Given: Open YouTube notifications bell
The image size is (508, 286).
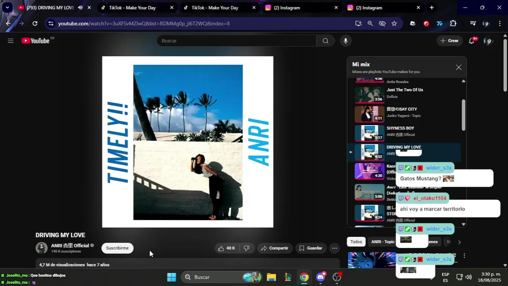Looking at the screenshot, I should [471, 41].
